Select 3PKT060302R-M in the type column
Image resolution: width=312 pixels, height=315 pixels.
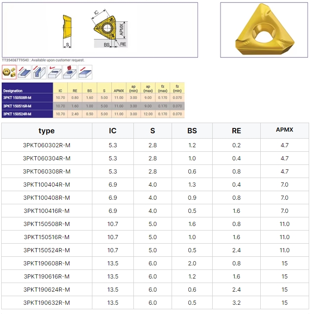click(46, 145)
